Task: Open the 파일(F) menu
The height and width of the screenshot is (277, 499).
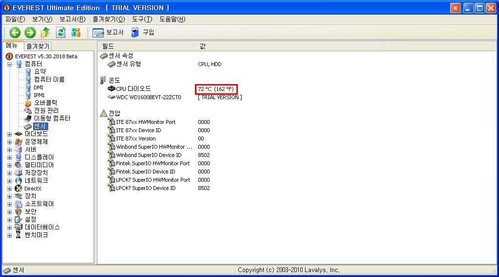Action: point(15,19)
